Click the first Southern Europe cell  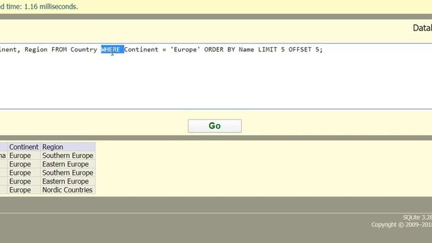click(x=68, y=155)
